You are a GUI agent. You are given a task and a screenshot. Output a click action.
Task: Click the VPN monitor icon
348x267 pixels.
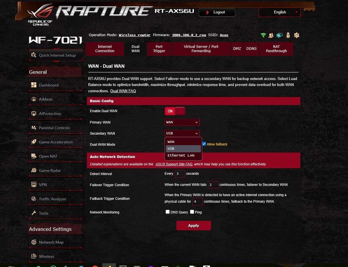(x=34, y=185)
